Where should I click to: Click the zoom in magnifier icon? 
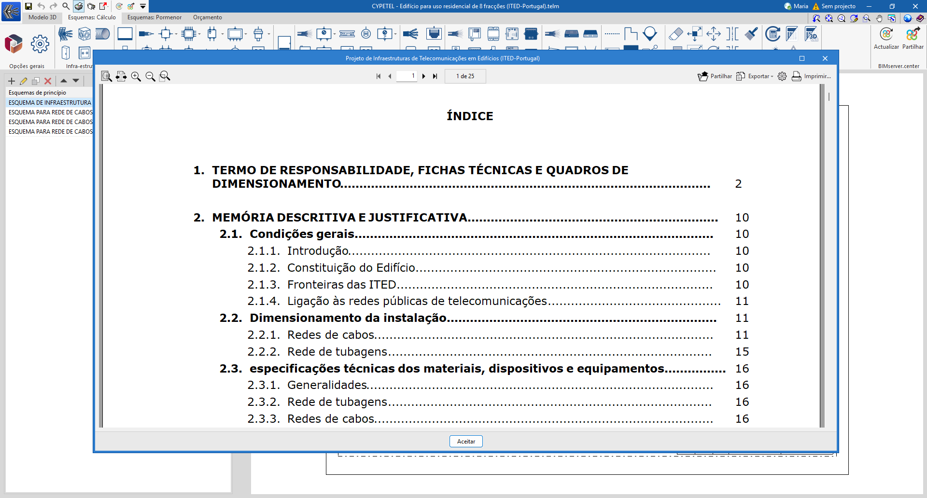136,76
